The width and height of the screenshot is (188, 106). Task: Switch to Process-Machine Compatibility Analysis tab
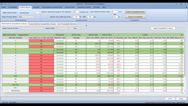[x=42, y=24]
